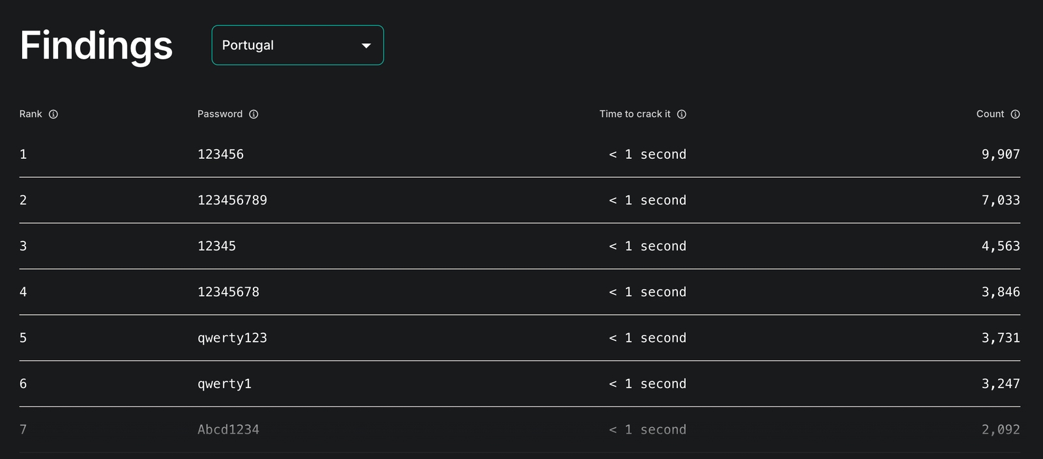The image size is (1043, 459).
Task: Click the Count column header
Action: tap(990, 114)
